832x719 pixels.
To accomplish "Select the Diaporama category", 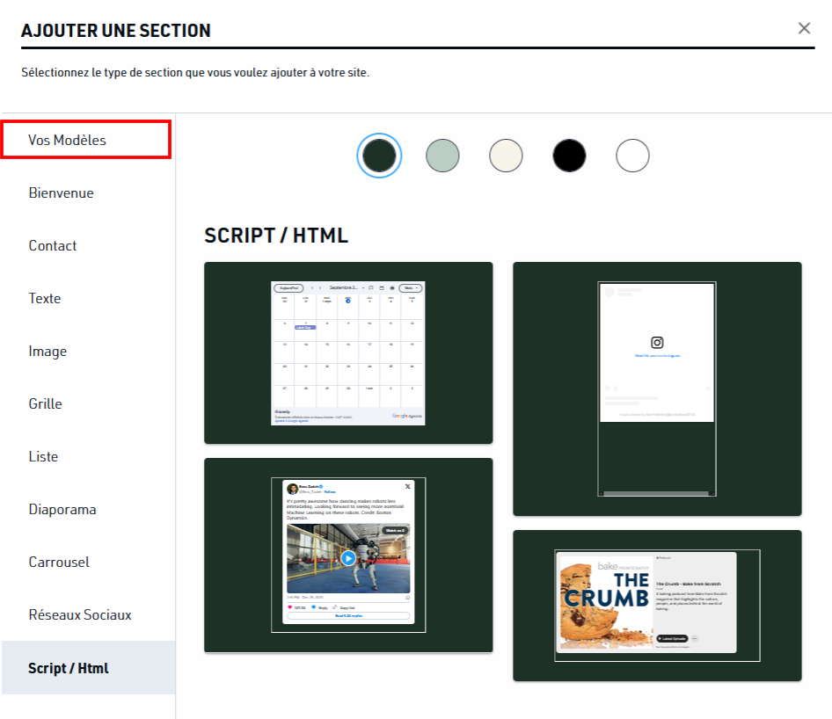I will [88, 509].
